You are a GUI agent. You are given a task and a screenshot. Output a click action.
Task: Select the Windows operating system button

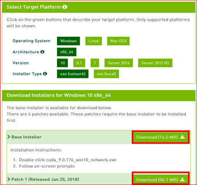point(69,41)
